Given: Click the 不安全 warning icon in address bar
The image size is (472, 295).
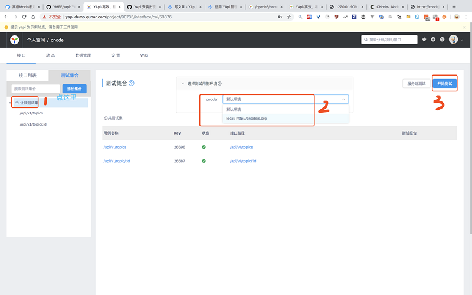Looking at the screenshot, I should [x=45, y=17].
